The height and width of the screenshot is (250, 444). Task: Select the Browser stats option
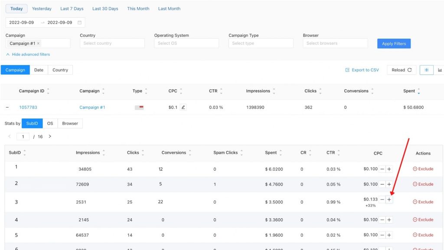pyautogui.click(x=70, y=124)
